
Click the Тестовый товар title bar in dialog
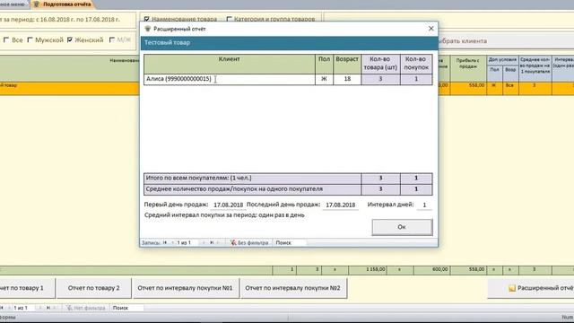point(289,43)
